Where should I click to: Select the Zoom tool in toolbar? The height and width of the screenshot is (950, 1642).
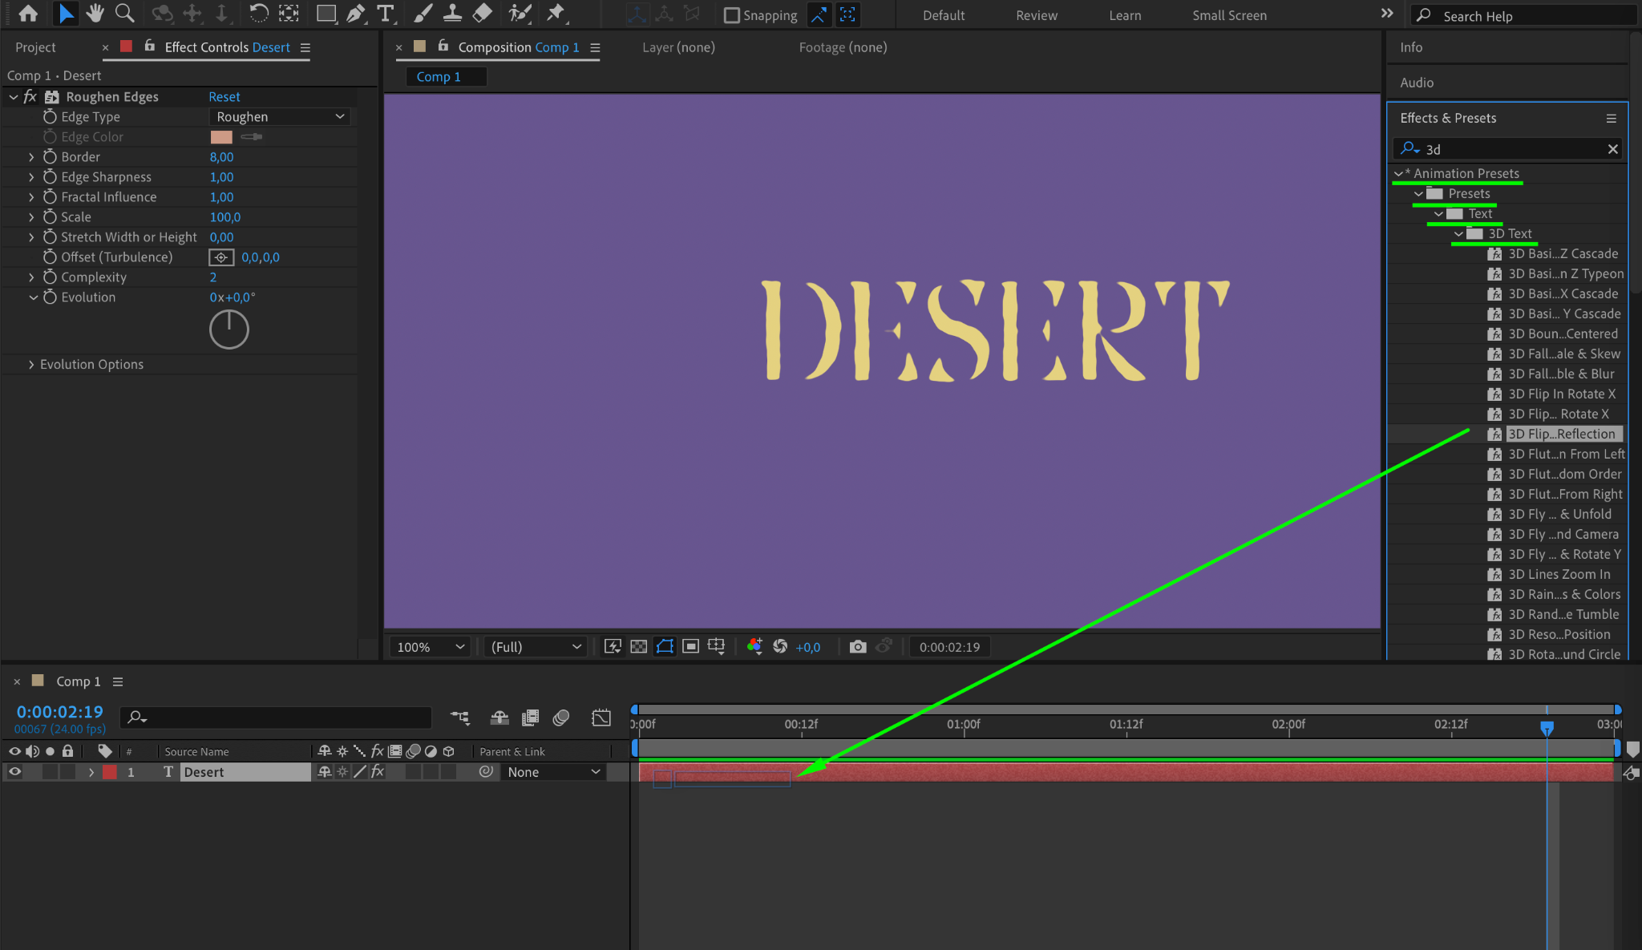tap(124, 14)
